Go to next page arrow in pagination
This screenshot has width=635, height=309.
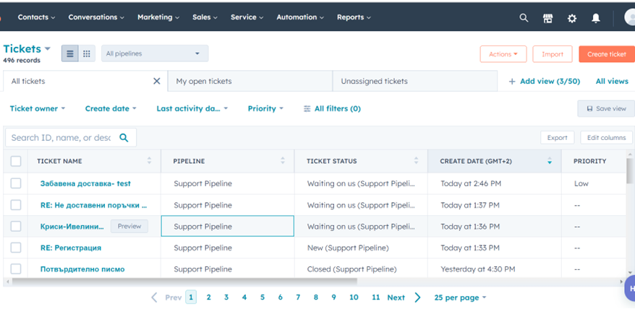point(417,297)
